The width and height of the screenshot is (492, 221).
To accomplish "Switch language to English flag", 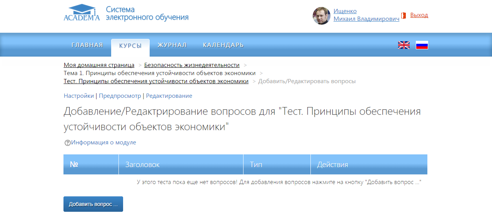I will pyautogui.click(x=404, y=45).
